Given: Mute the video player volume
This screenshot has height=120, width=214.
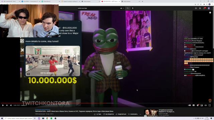Looking at the screenshot, I should pyautogui.click(x=11, y=105).
